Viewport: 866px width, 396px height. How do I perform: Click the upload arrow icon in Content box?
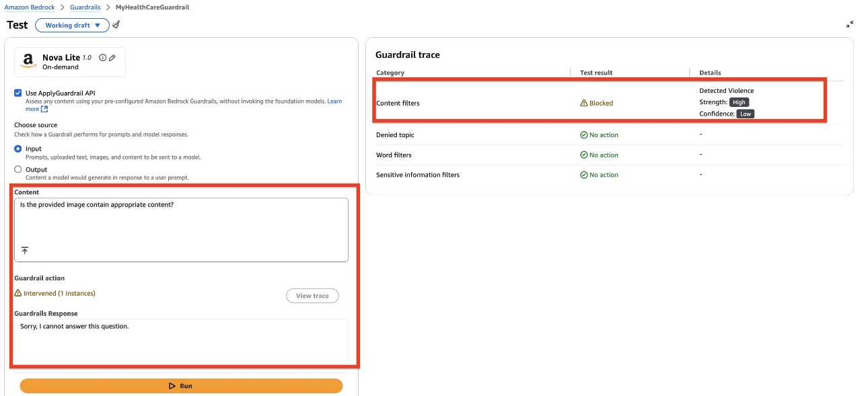point(25,250)
